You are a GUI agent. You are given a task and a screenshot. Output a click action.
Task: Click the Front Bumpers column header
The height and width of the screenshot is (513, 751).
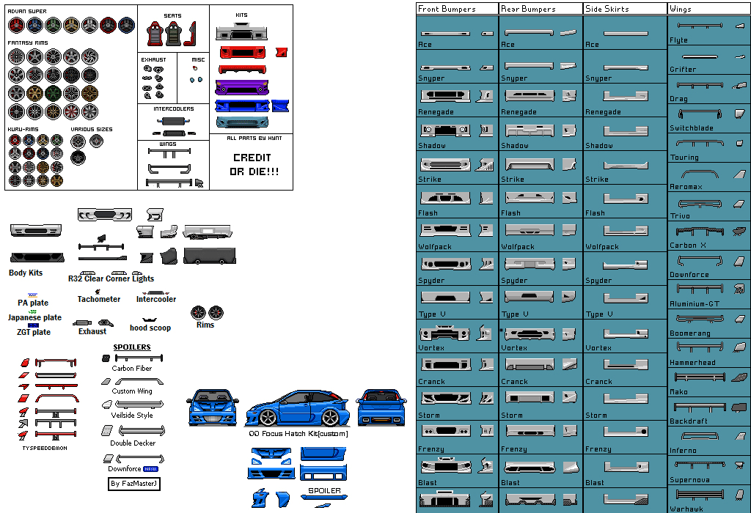click(447, 9)
